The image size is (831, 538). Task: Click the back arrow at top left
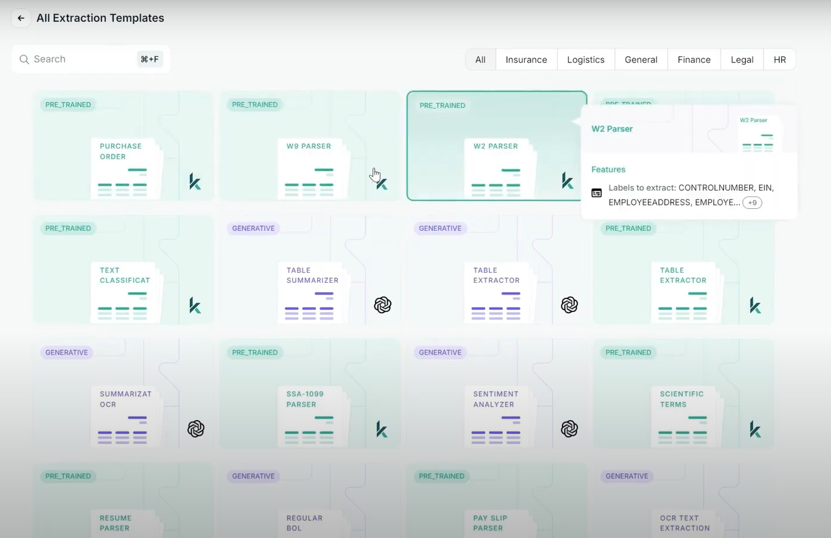21,18
